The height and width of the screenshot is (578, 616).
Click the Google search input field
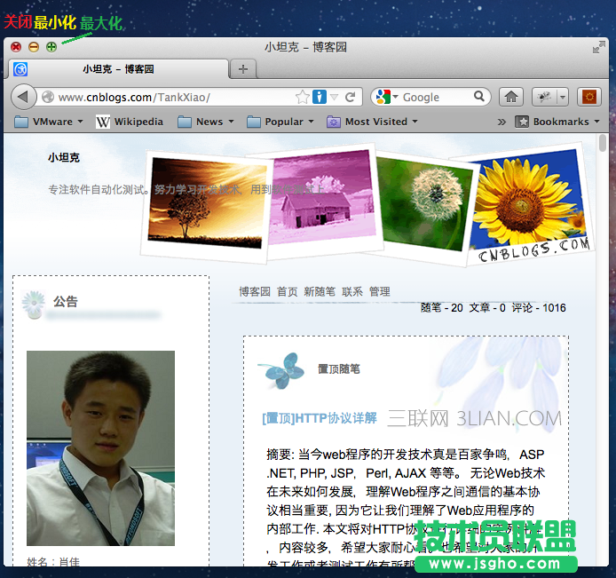[x=436, y=97]
